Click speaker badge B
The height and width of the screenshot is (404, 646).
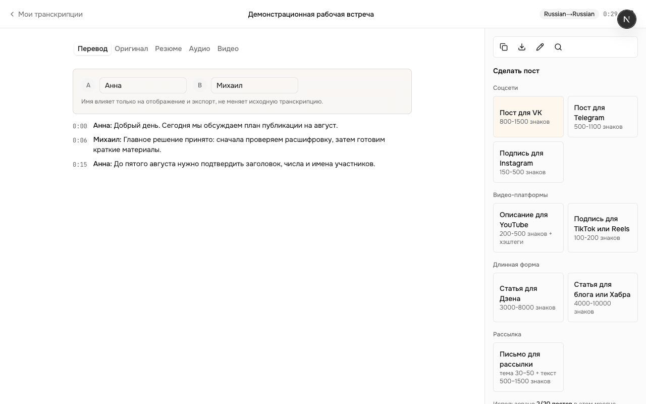pos(200,85)
